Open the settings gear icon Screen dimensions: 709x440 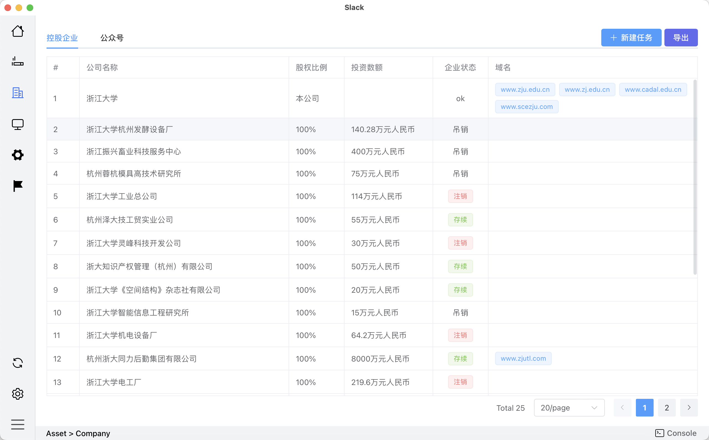click(x=17, y=394)
